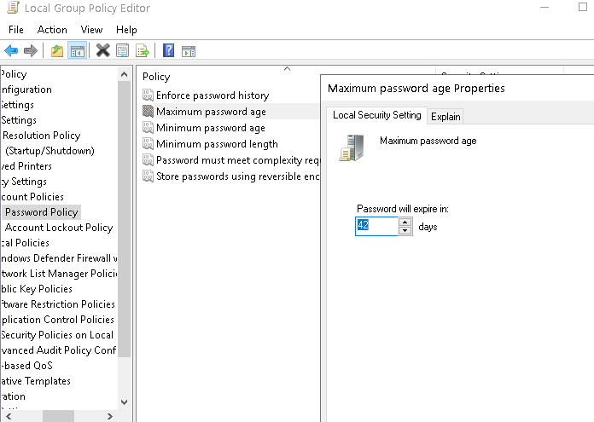
Task: Click tree pane scroll right arrow
Action: [110, 416]
